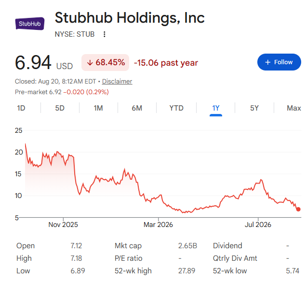Show the YTD chart range
306x283 pixels.
tap(176, 108)
